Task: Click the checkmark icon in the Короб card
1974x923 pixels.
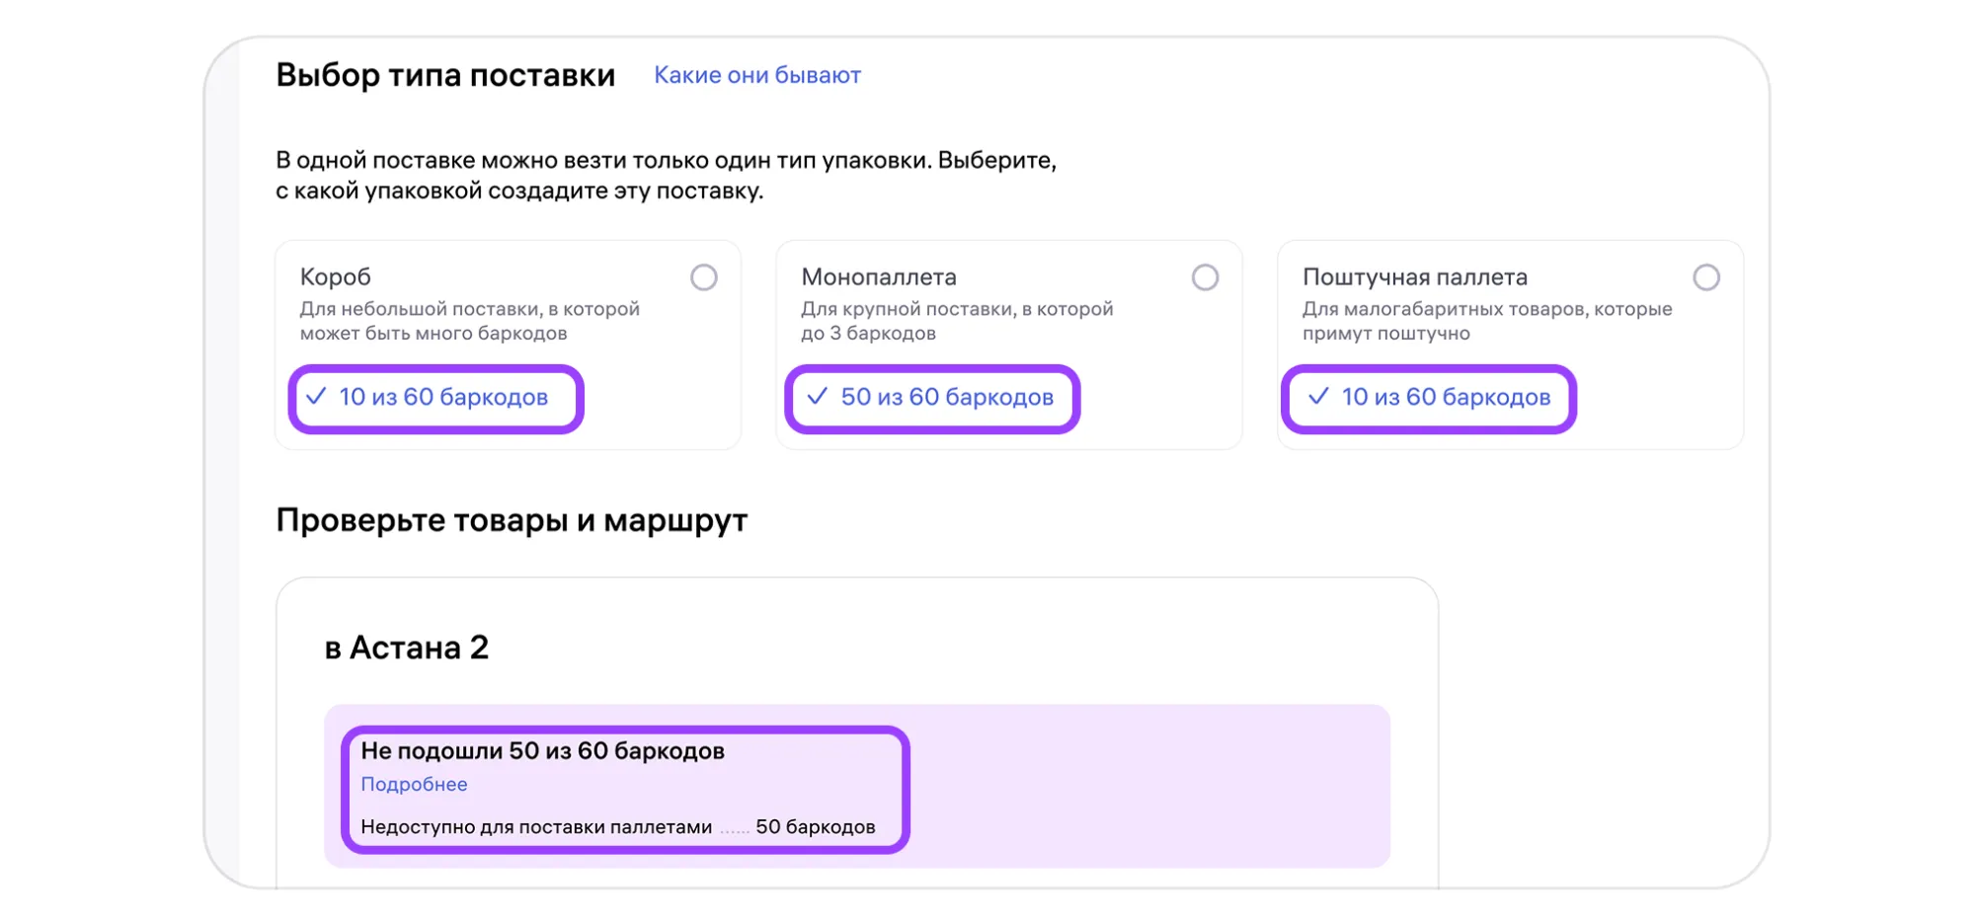Action: click(x=316, y=397)
